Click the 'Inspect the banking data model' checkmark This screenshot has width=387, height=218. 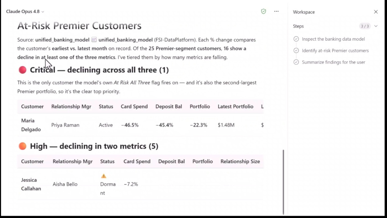(x=296, y=39)
